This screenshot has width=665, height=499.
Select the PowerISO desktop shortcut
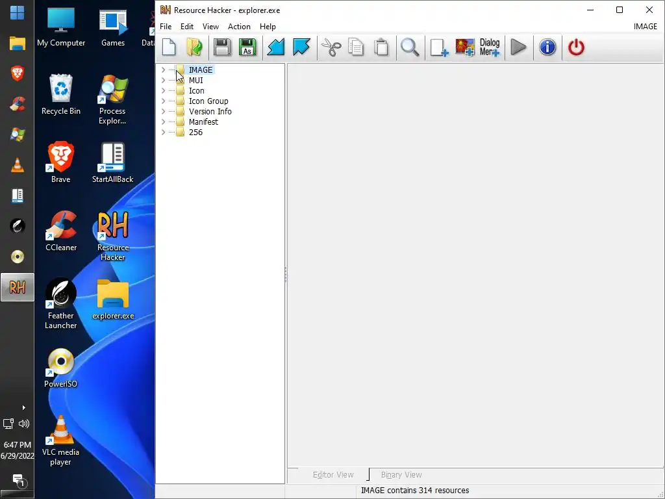pos(60,368)
